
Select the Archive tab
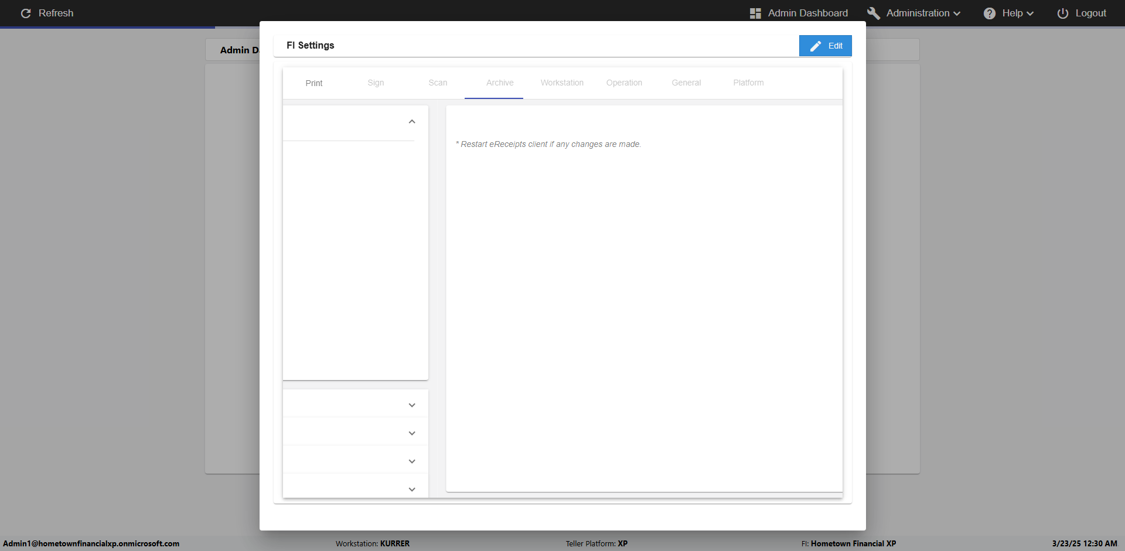[x=500, y=83]
